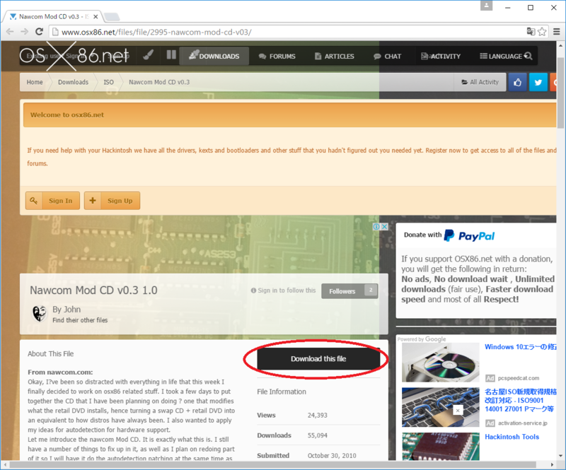Close the Nawcom Mod CD tab
Screen dimensions: 566x470
pyautogui.click(x=96, y=16)
